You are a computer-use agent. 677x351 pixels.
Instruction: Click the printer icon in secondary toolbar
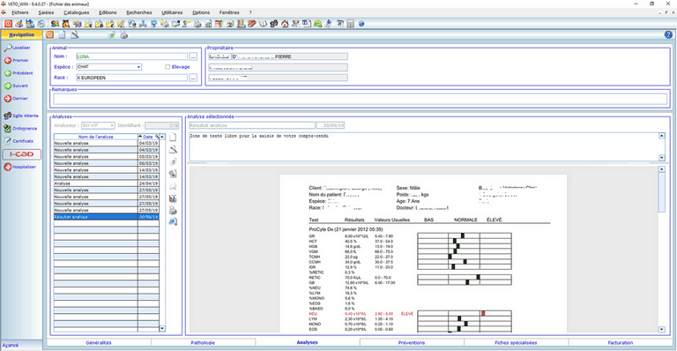pyautogui.click(x=124, y=35)
